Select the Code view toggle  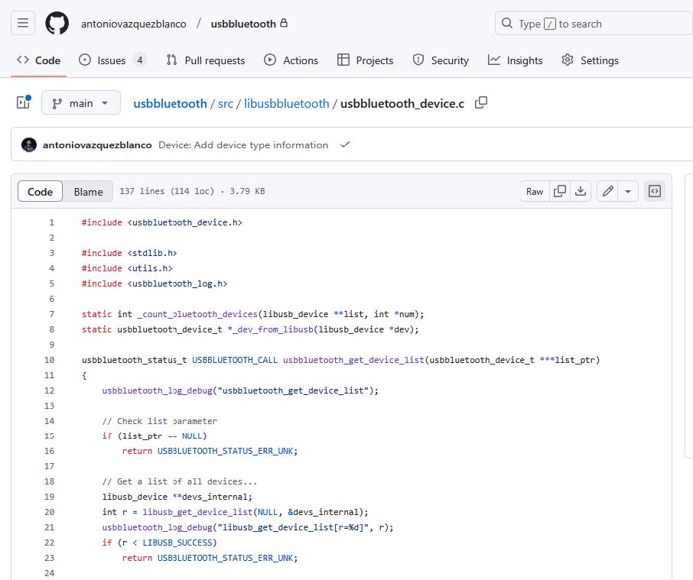click(x=40, y=192)
